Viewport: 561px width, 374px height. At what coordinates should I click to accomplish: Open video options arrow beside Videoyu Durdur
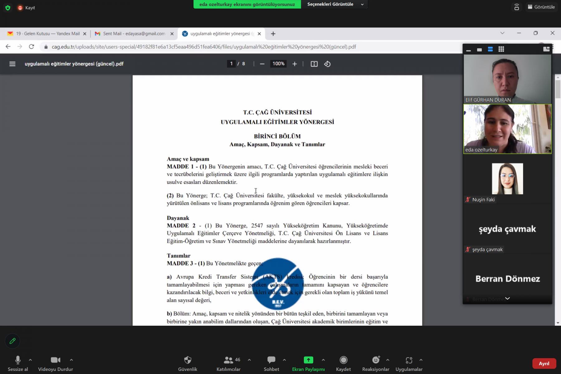71,360
